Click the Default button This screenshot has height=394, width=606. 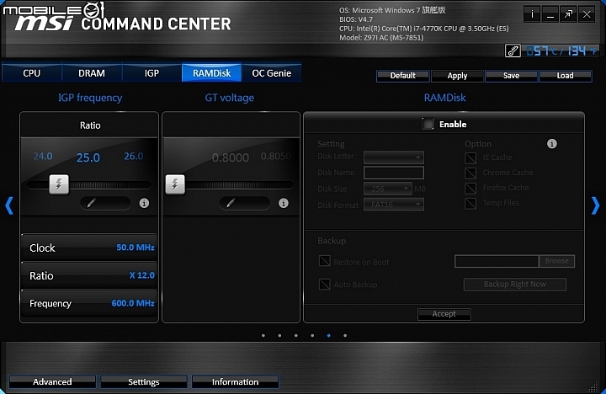click(402, 76)
